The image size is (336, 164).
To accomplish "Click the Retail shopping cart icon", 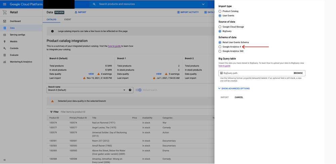I will click(4, 12).
